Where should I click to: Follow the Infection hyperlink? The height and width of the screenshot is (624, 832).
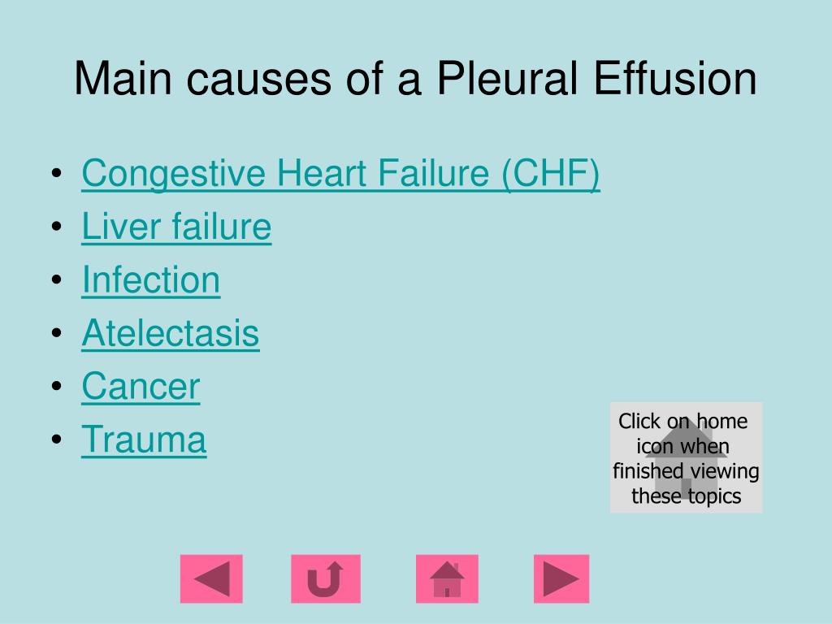(x=150, y=279)
